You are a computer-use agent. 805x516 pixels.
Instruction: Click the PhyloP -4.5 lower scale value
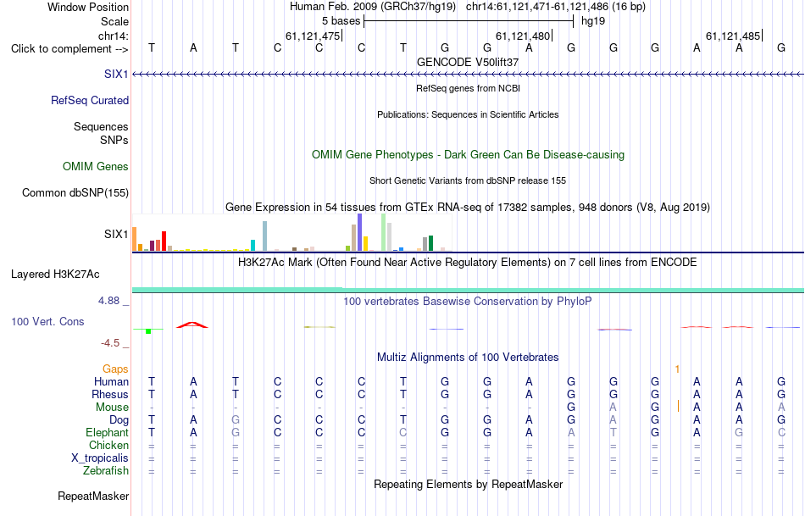coord(110,343)
